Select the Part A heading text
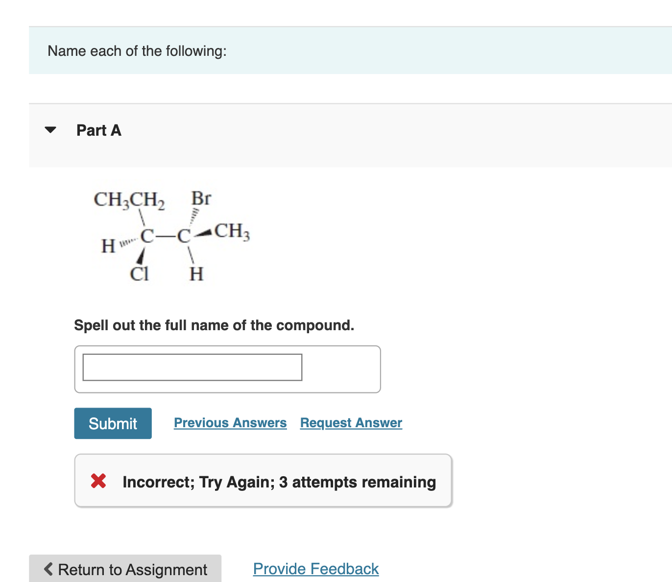This screenshot has width=672, height=582. tap(98, 130)
